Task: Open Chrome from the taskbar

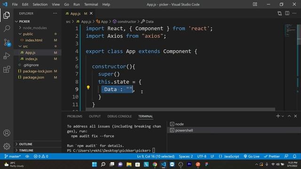Action: [x=155, y=164]
